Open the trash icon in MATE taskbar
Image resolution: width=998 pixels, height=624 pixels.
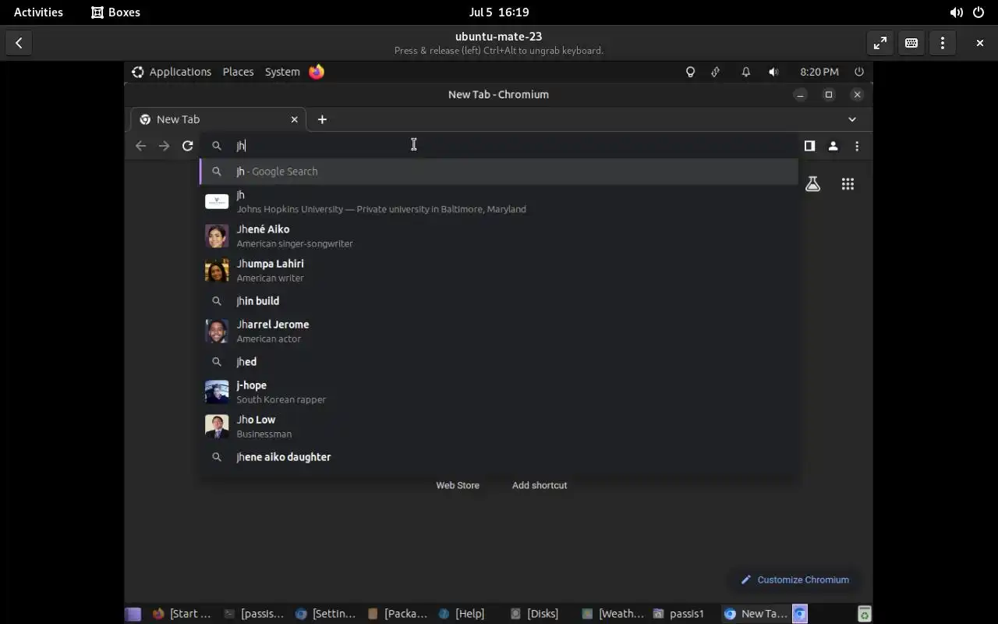click(x=864, y=614)
